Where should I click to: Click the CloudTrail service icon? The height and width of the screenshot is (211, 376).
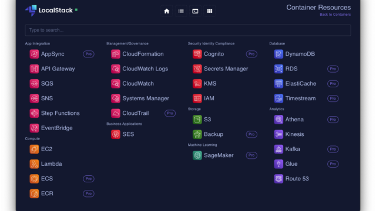click(116, 113)
